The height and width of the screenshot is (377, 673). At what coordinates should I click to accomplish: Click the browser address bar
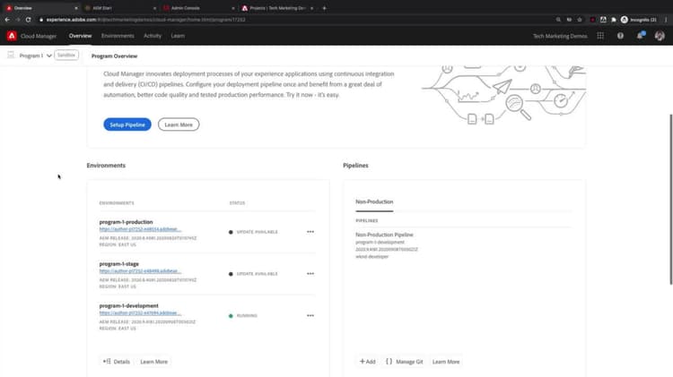point(296,20)
